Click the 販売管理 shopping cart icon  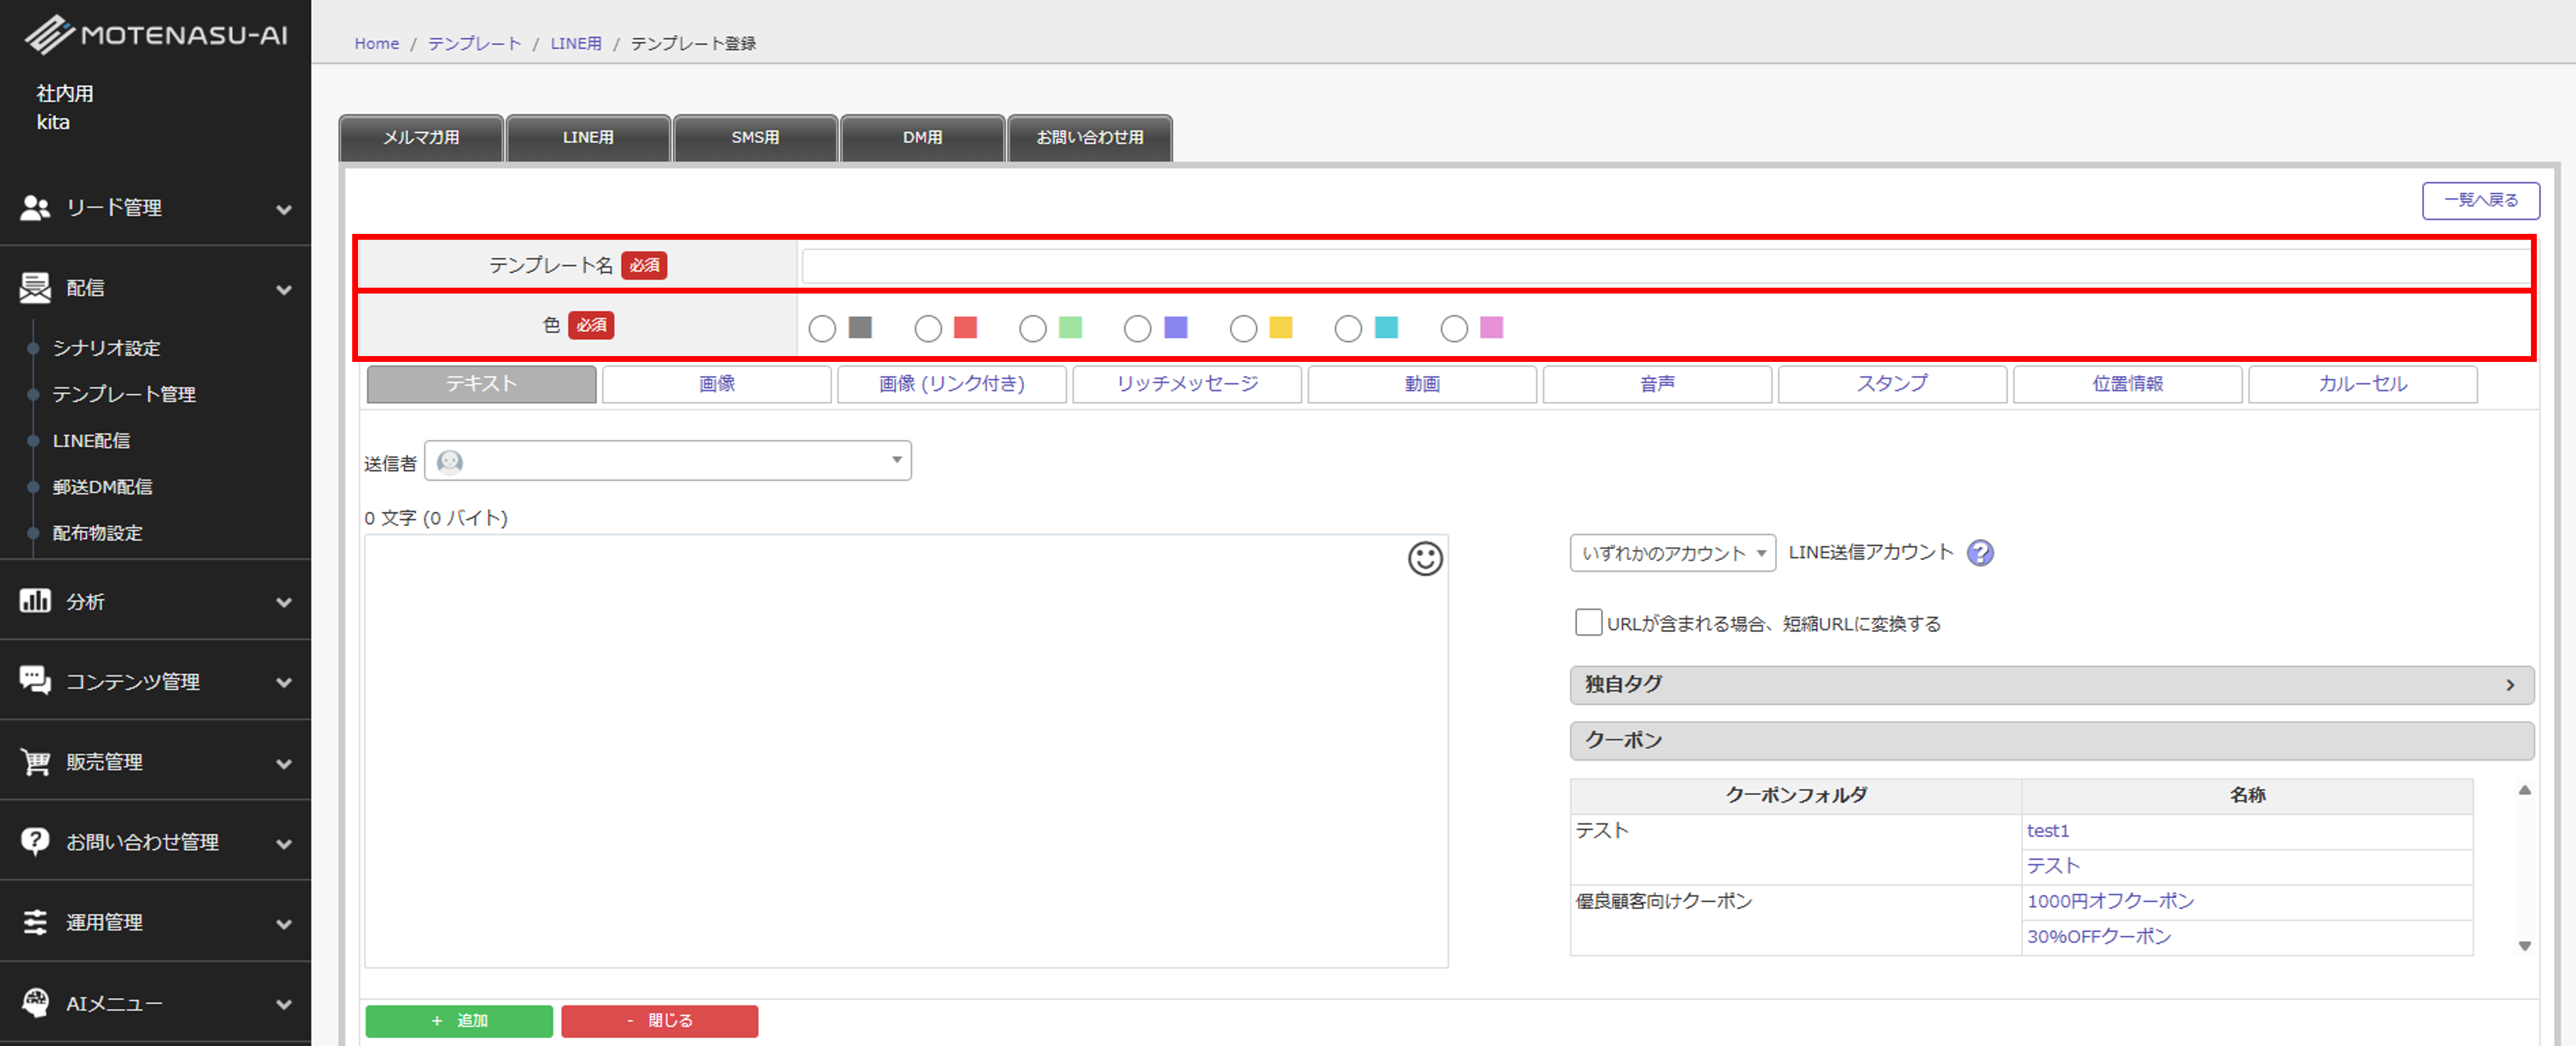(35, 761)
